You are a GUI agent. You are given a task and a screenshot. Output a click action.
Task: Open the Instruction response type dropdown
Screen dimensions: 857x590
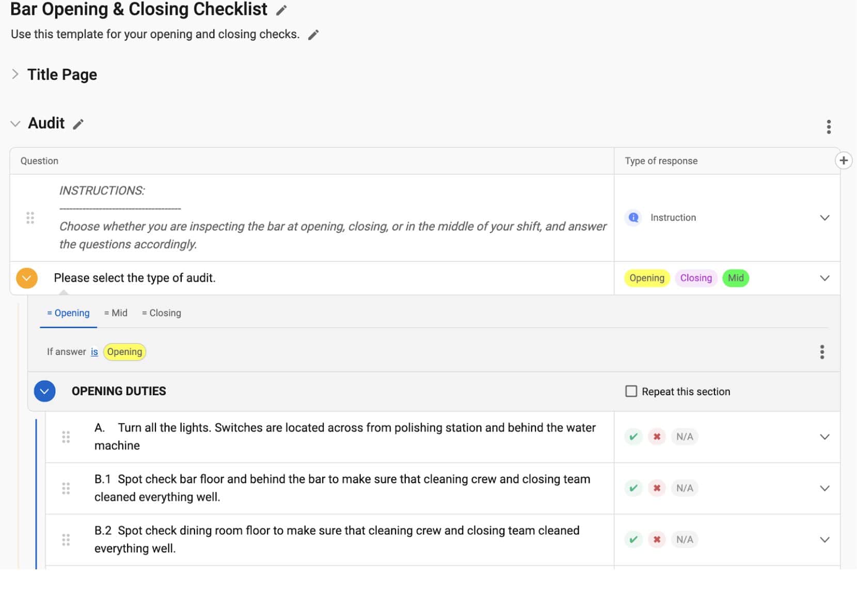click(x=824, y=218)
